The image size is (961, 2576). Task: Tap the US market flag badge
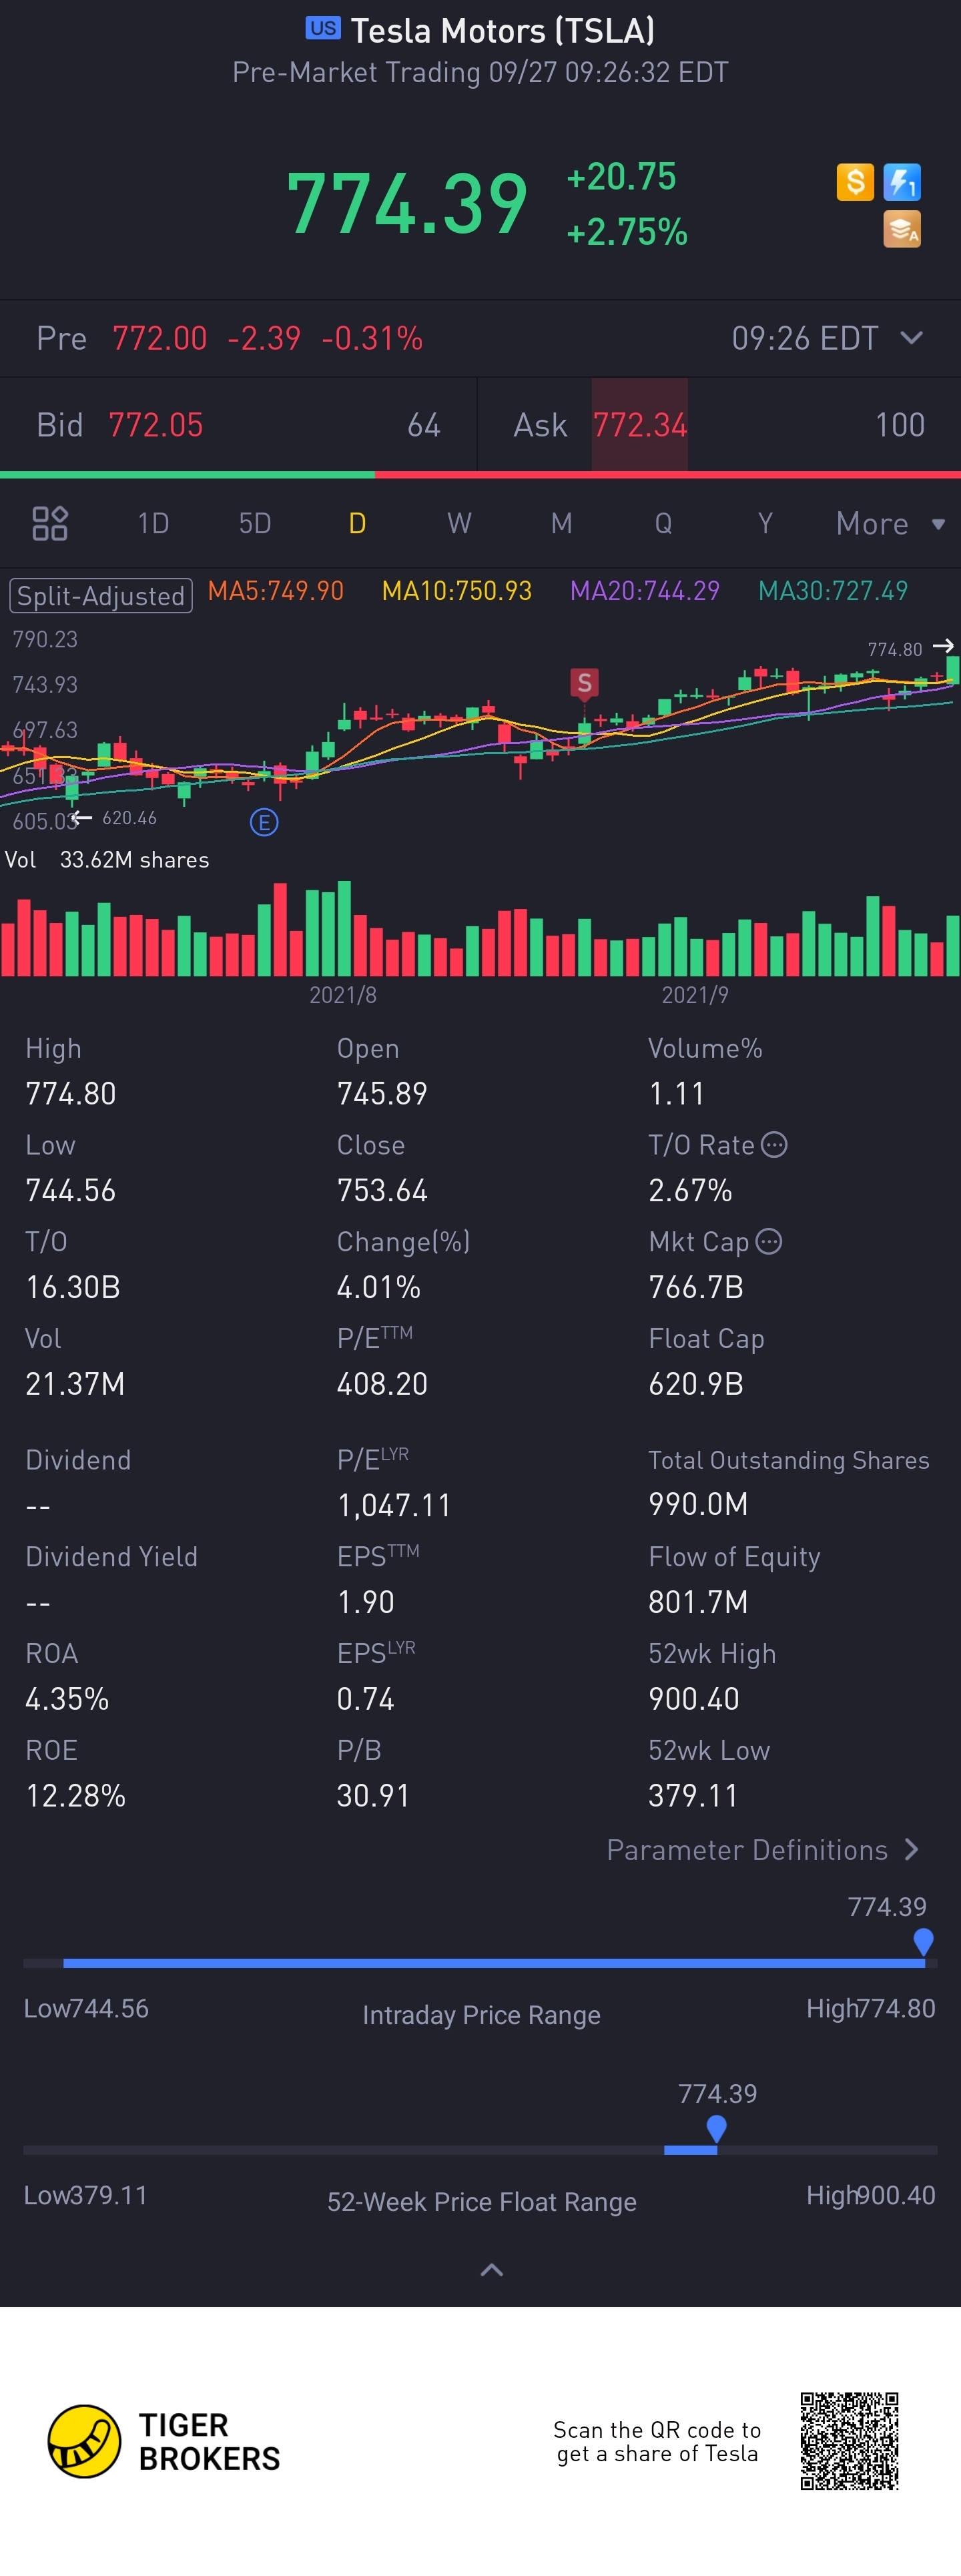point(323,28)
